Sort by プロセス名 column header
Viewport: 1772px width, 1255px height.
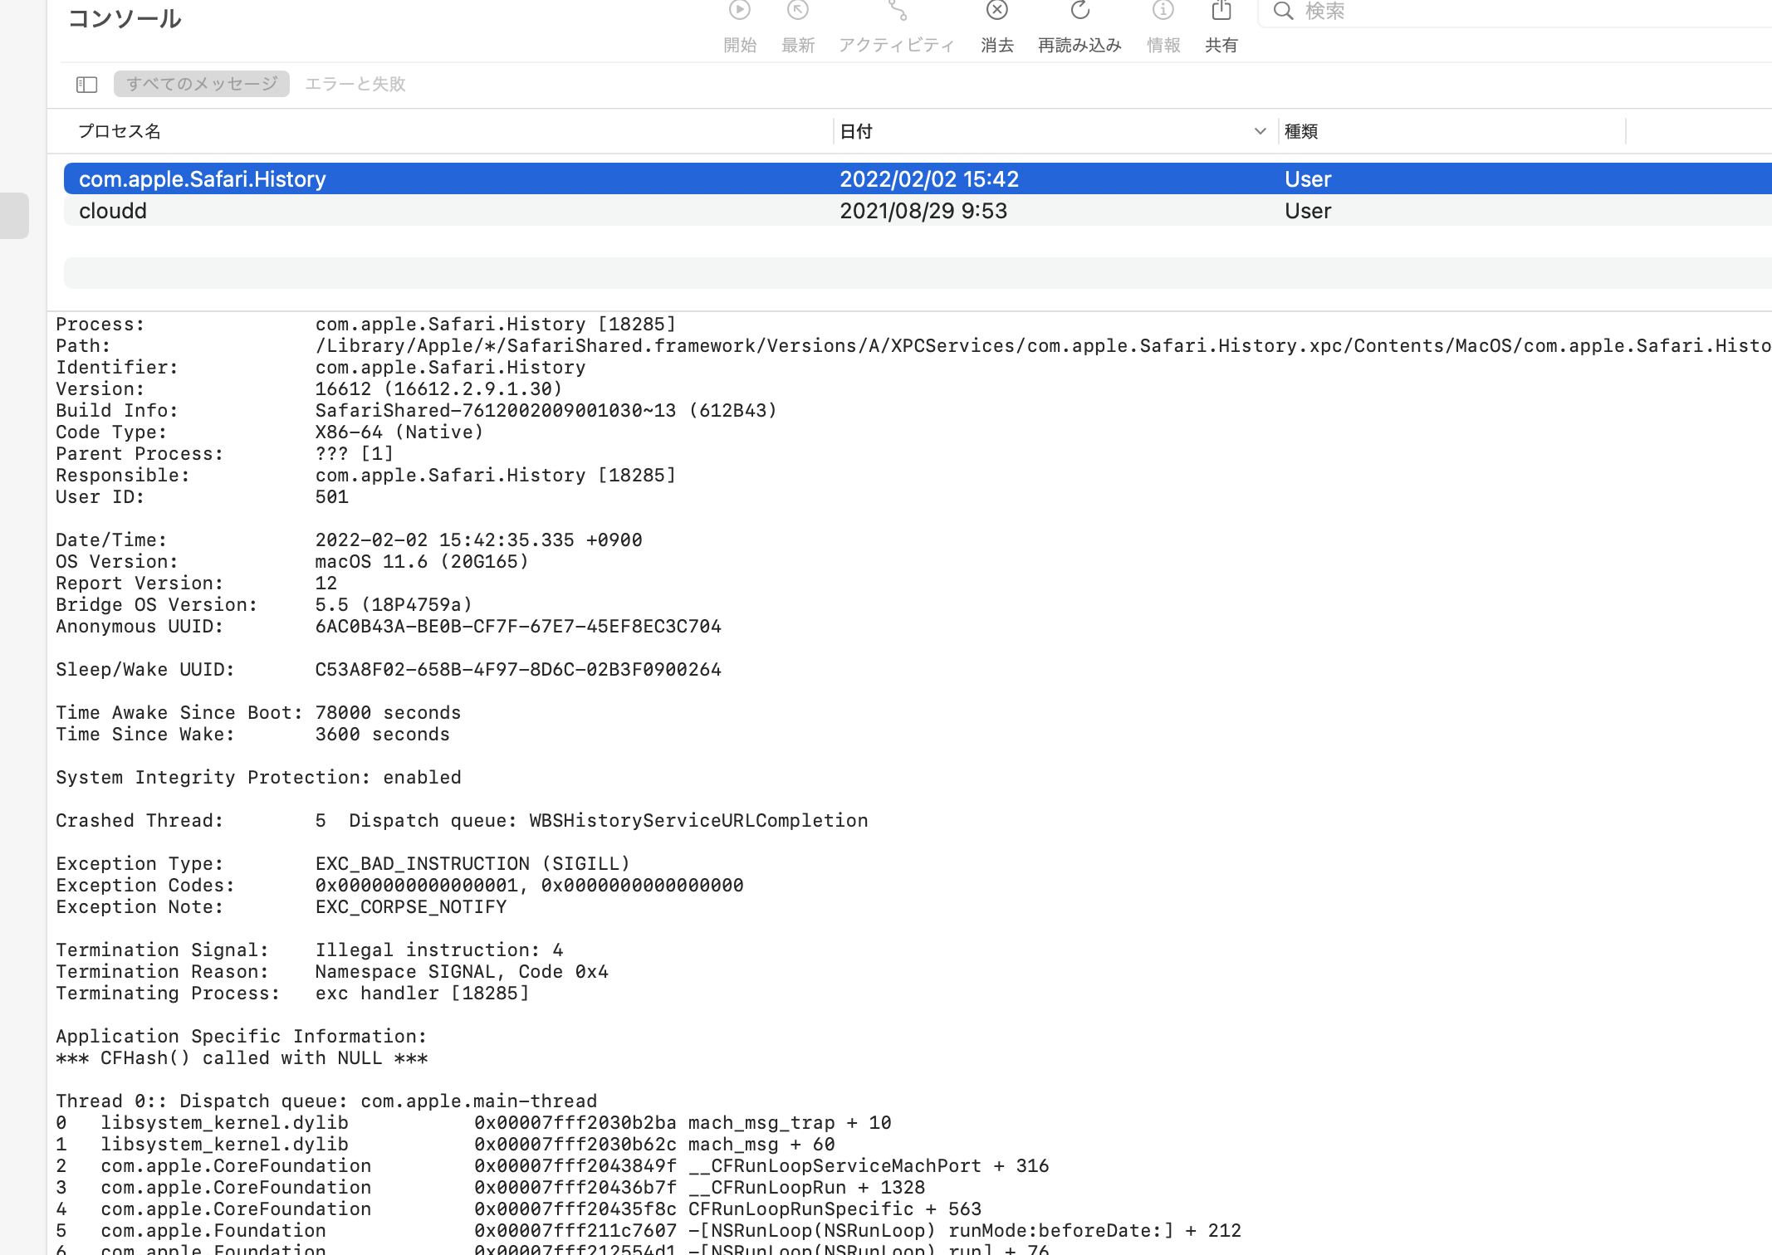pyautogui.click(x=120, y=131)
